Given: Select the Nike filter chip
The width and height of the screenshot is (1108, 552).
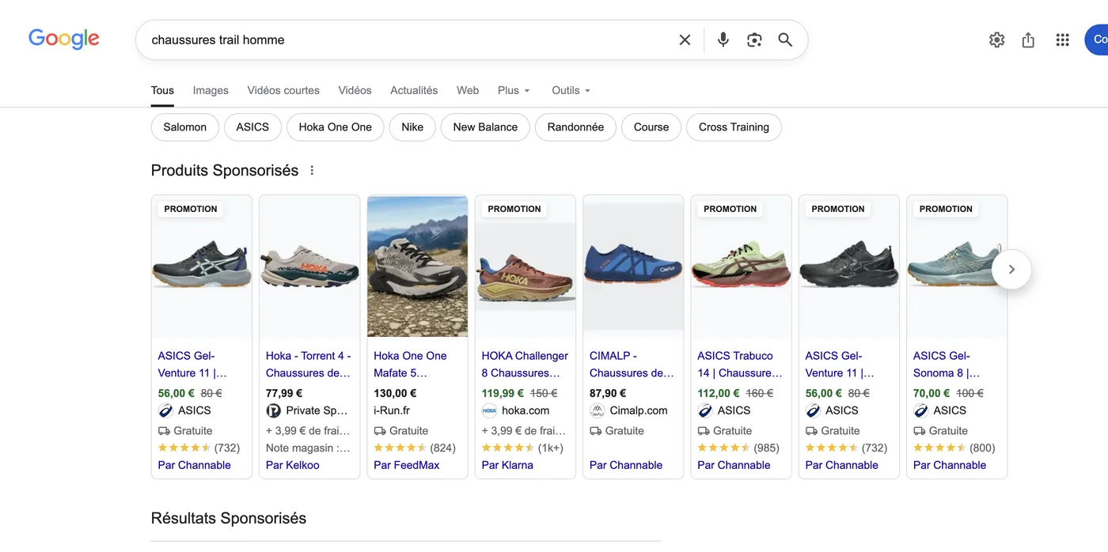Looking at the screenshot, I should click(x=412, y=127).
